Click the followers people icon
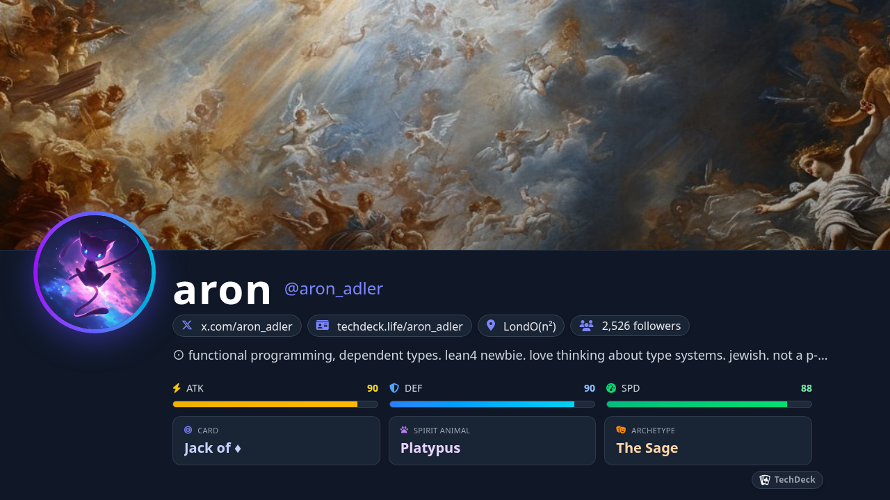 pos(586,326)
